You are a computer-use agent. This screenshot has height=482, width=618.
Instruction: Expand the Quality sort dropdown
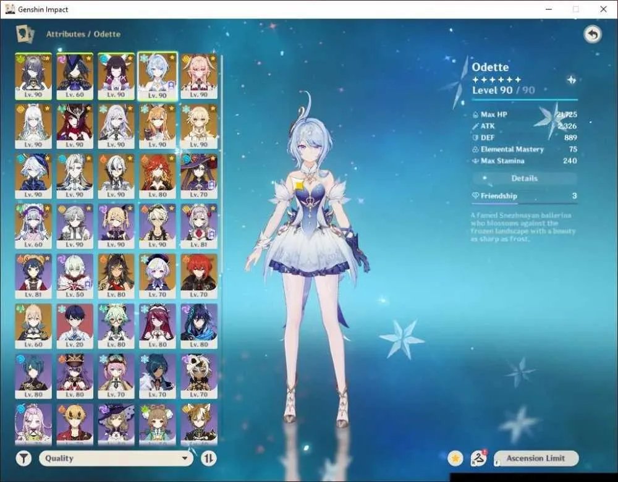[116, 459]
